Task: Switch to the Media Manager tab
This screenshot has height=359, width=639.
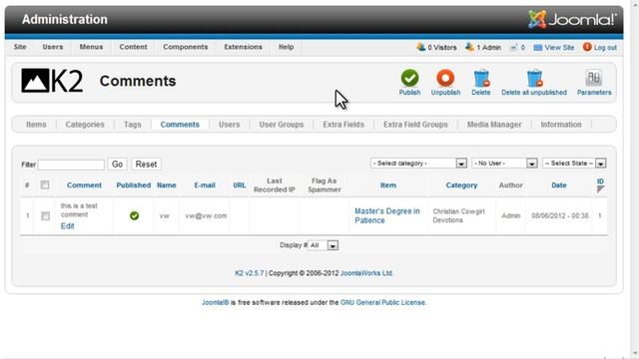Action: pyautogui.click(x=494, y=125)
